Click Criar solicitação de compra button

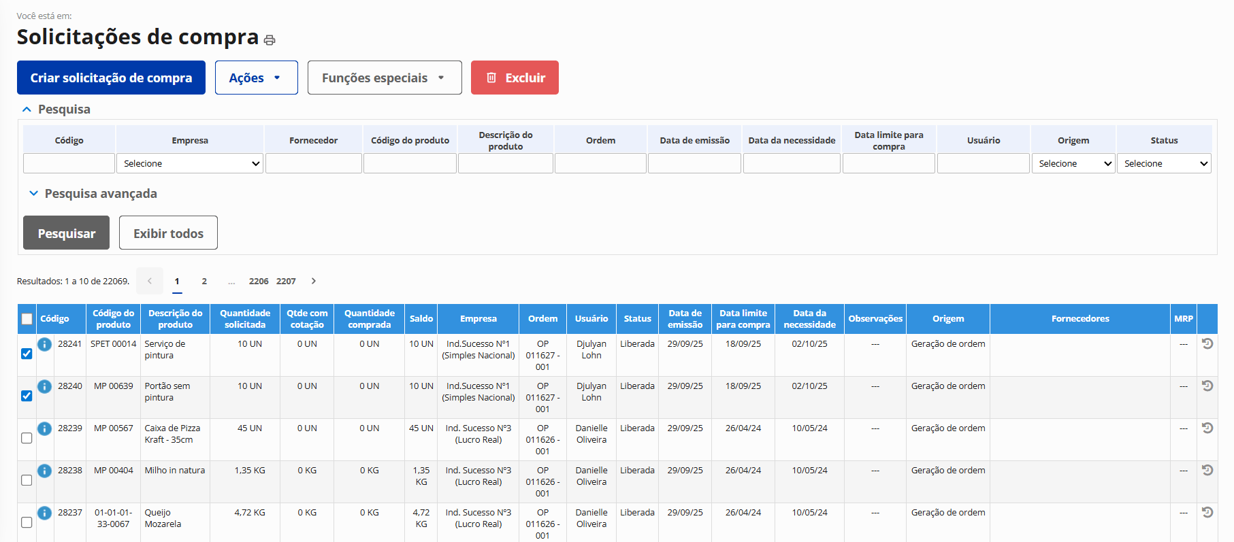pyautogui.click(x=111, y=78)
